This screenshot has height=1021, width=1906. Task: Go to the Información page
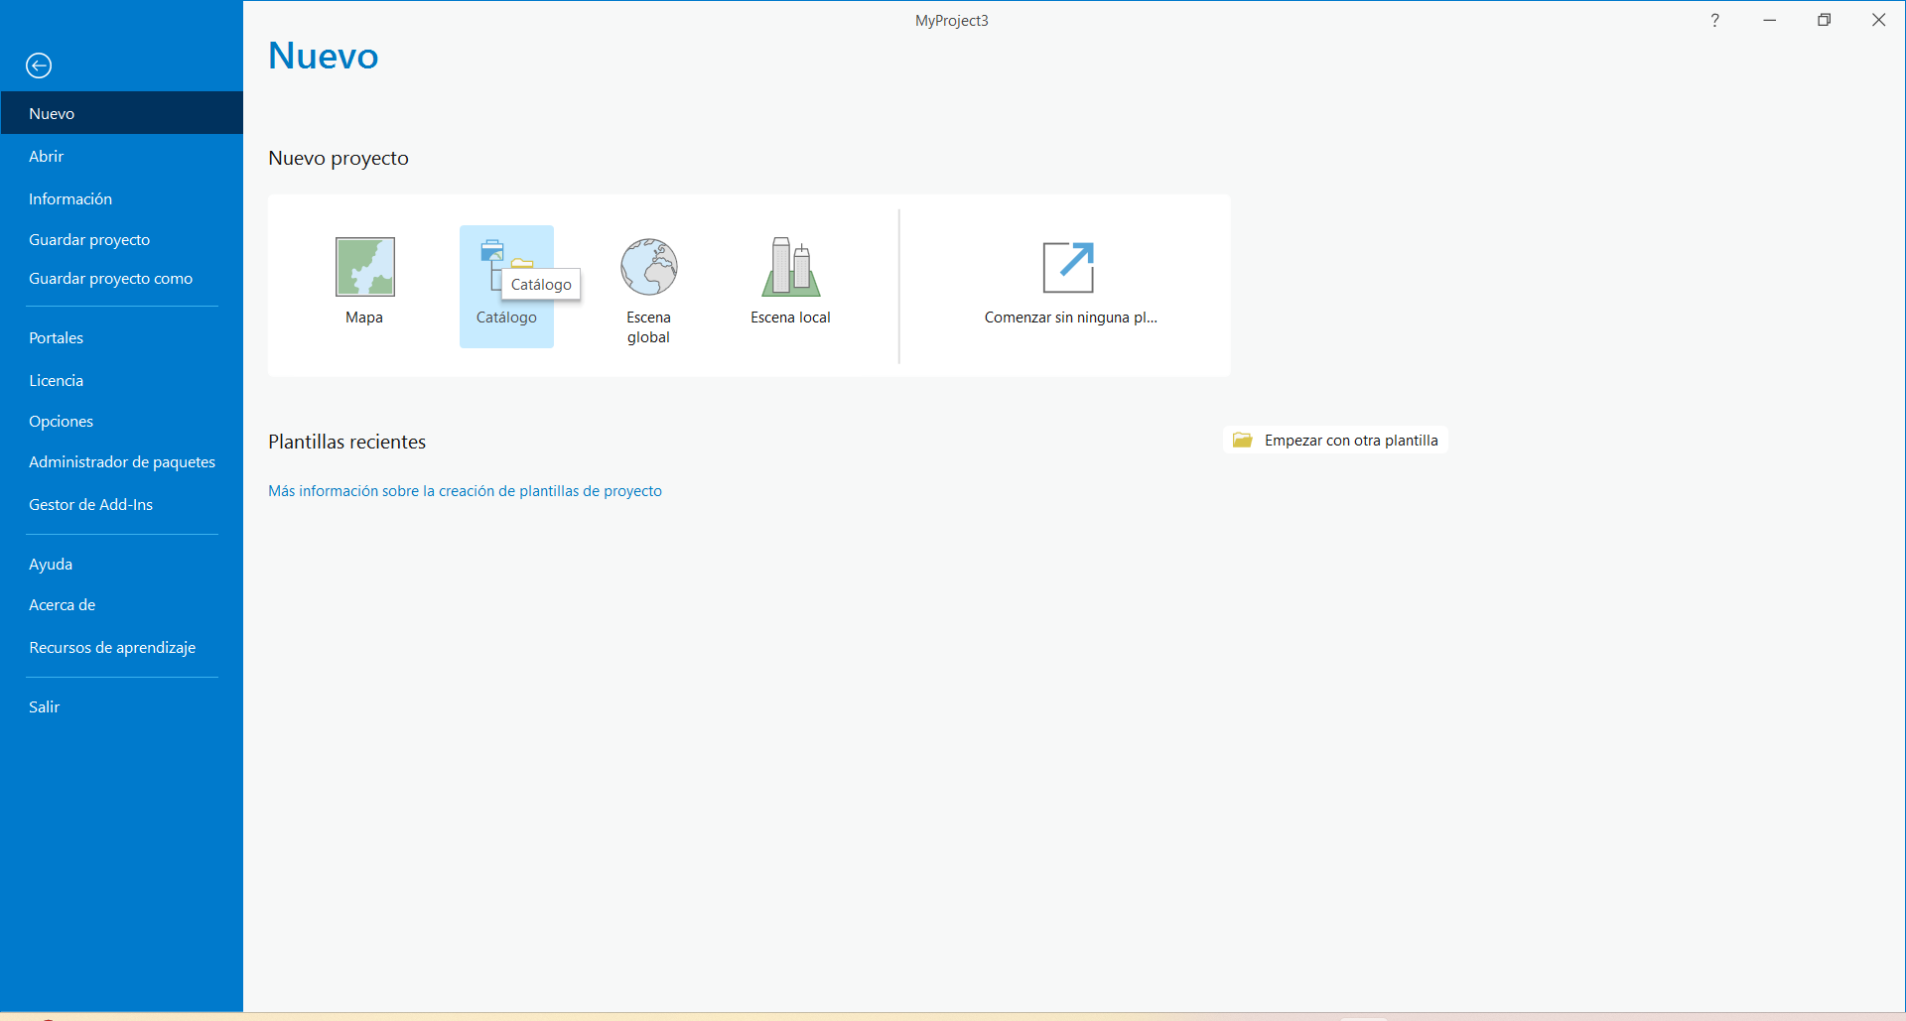[70, 198]
